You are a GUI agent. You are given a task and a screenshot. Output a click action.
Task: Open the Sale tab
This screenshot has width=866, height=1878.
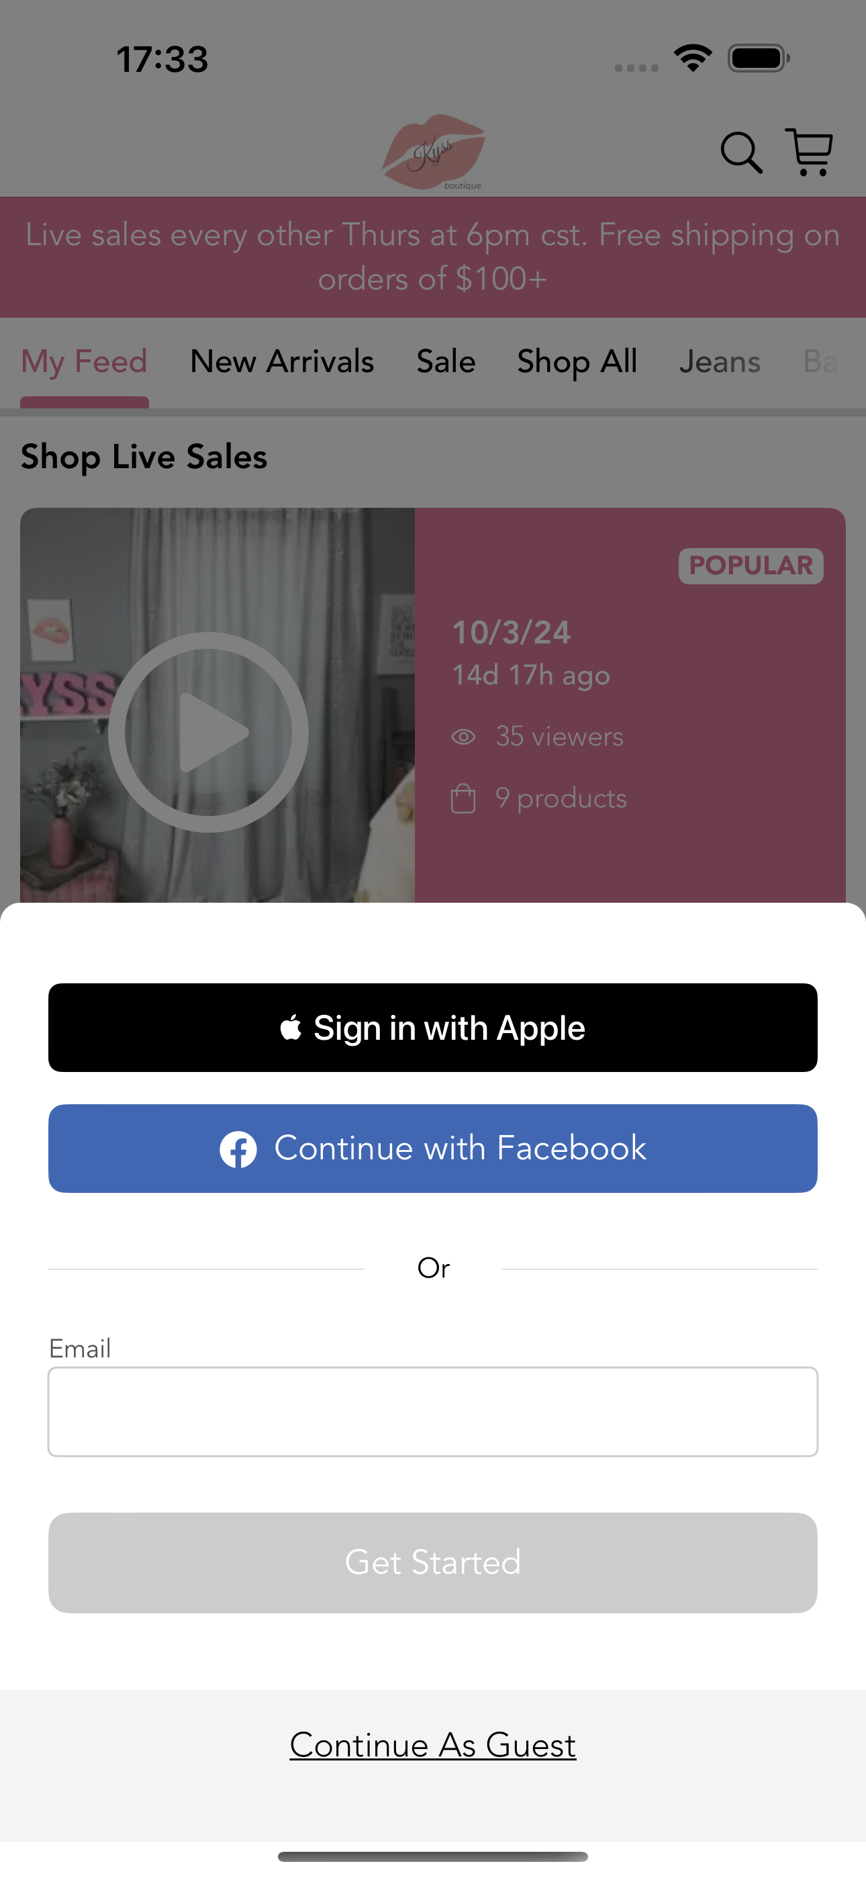pyautogui.click(x=446, y=361)
